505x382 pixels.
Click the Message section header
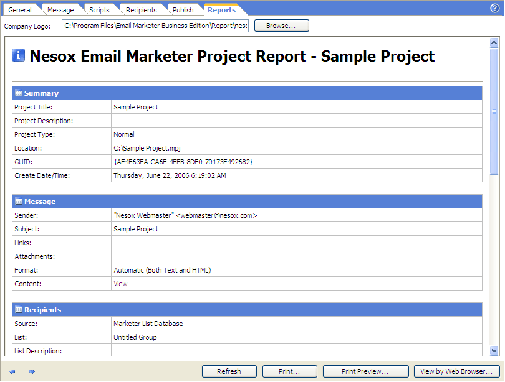(247, 202)
